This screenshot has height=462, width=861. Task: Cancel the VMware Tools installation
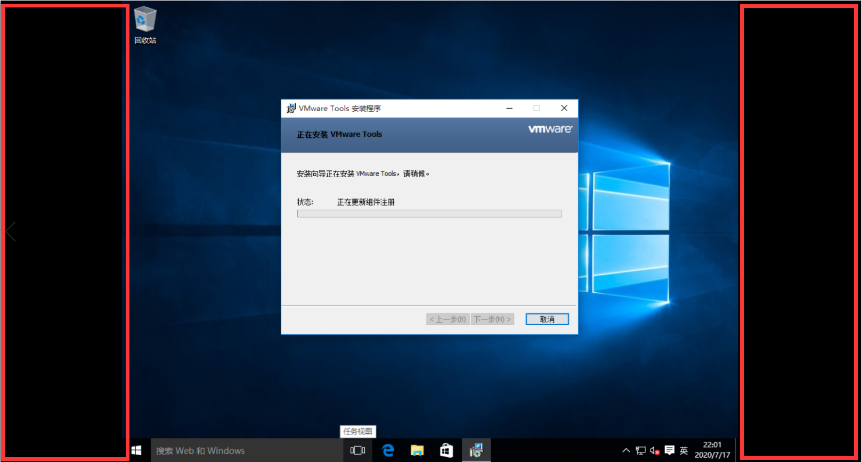pyautogui.click(x=547, y=319)
